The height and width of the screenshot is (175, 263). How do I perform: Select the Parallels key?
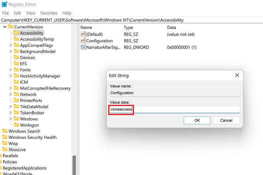click(11, 156)
